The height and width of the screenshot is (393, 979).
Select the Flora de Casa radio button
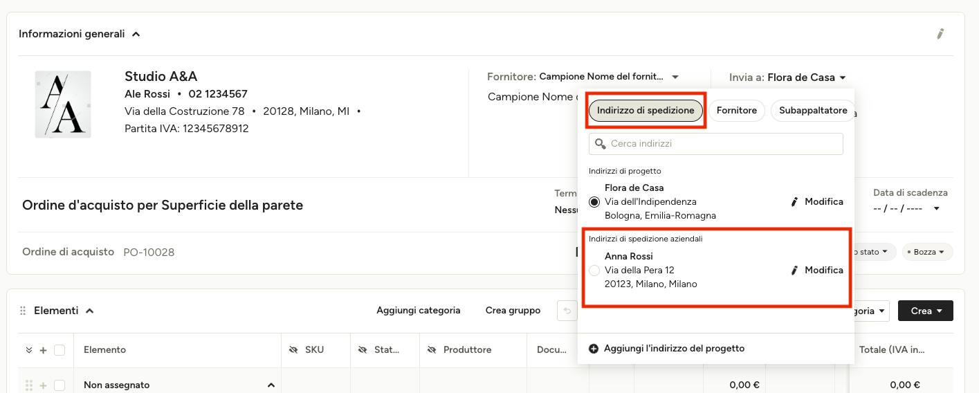coord(594,202)
